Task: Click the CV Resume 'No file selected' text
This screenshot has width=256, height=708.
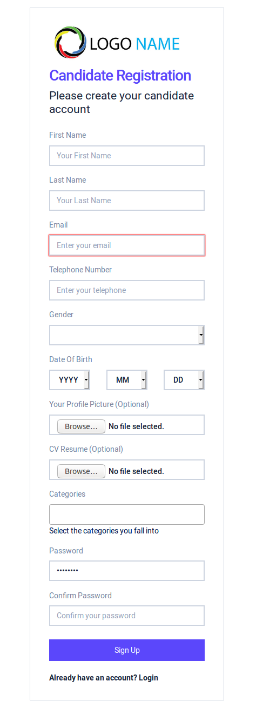Action: (x=136, y=471)
